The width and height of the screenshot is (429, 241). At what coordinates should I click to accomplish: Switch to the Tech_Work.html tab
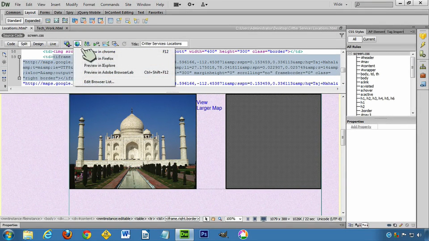coord(49,28)
